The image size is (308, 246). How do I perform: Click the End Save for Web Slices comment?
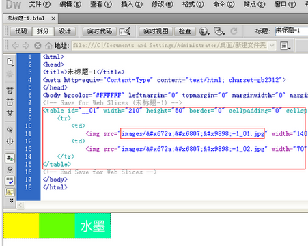point(100,172)
